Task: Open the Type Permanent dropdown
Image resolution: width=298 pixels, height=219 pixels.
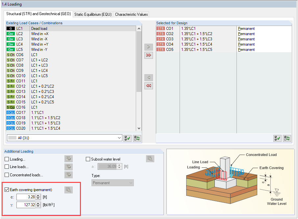Action: [x=112, y=183]
